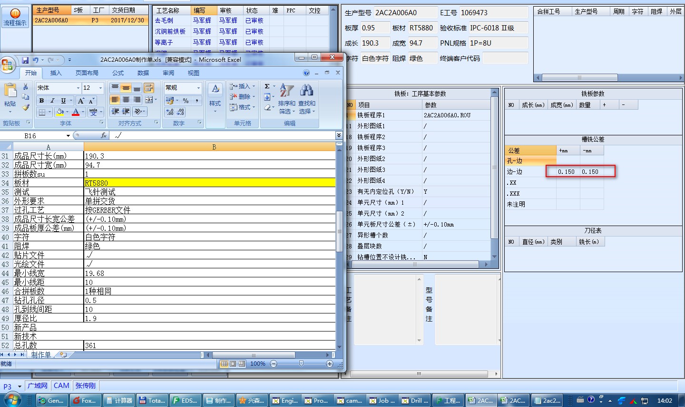
Task: Click the Excel Office button
Action: (7, 65)
